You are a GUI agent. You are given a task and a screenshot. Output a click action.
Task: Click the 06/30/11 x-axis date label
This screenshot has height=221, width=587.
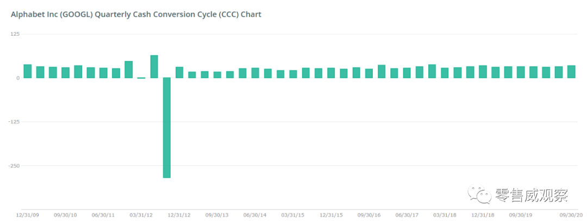pos(103,215)
